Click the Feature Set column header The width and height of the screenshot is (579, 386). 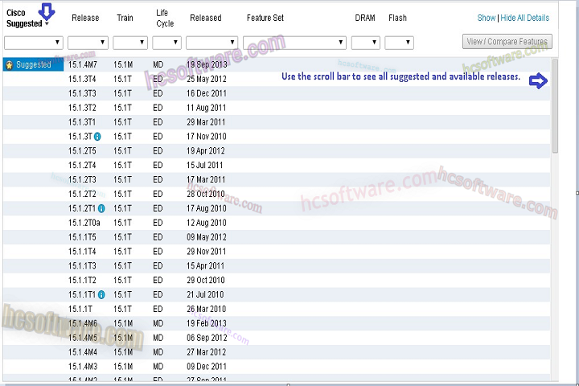(x=265, y=18)
